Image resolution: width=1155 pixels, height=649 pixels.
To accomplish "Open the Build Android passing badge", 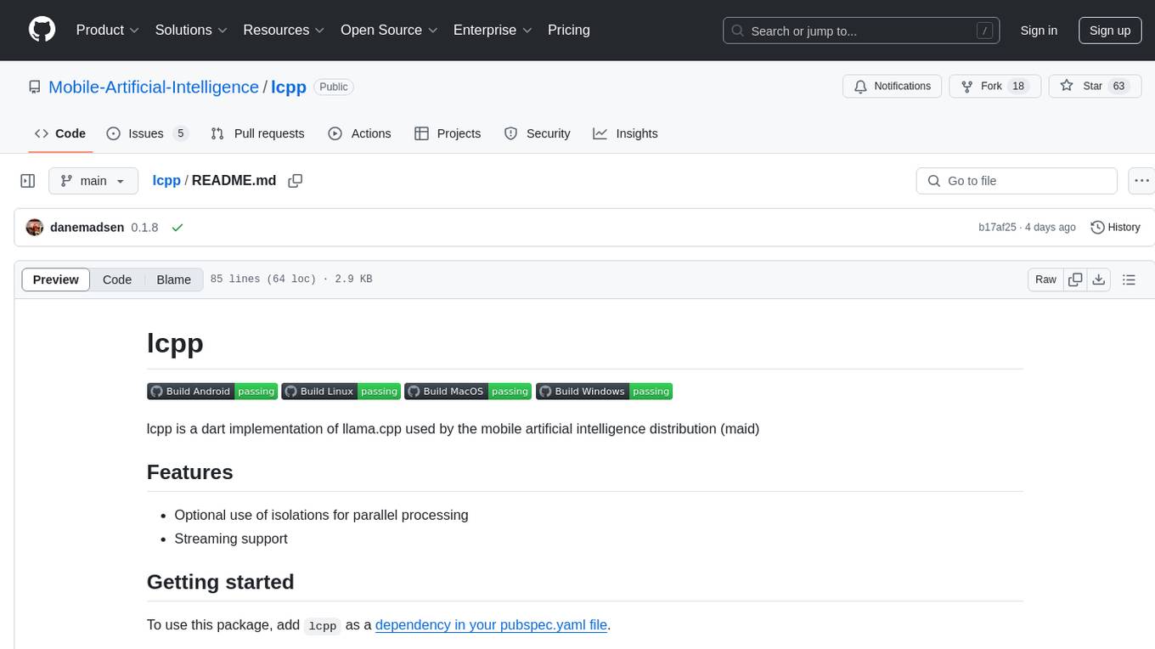I will [211, 391].
